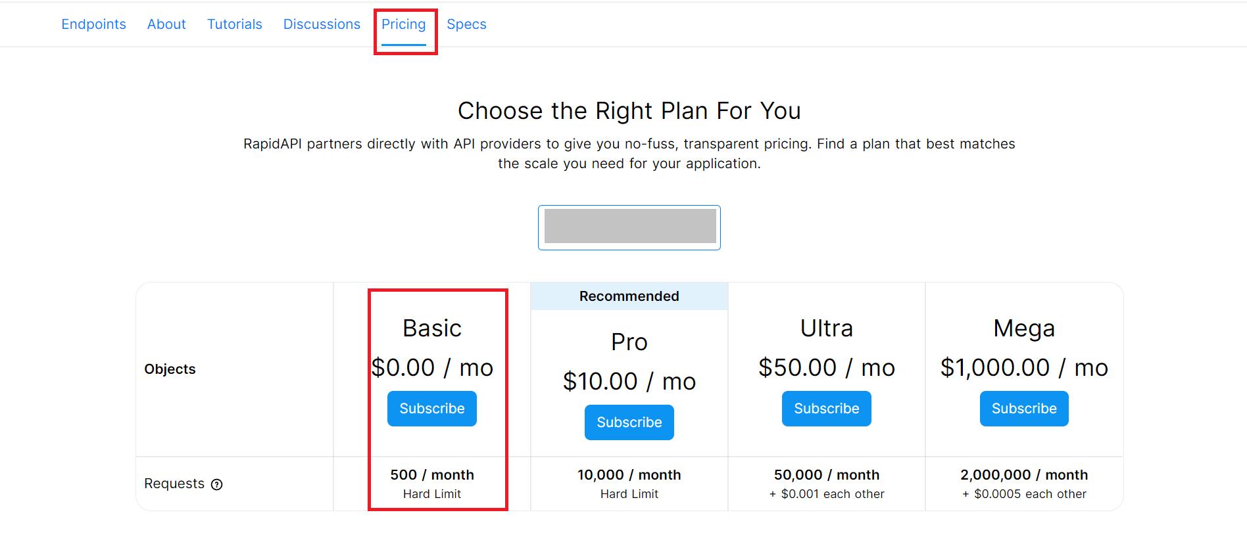The height and width of the screenshot is (544, 1247).
Task: Click the gray placeholder box above plans
Action: pyautogui.click(x=630, y=226)
